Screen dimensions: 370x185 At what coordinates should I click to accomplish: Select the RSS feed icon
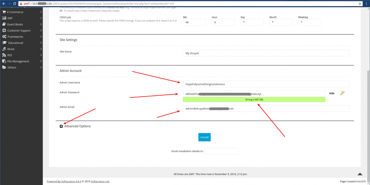[4, 55]
